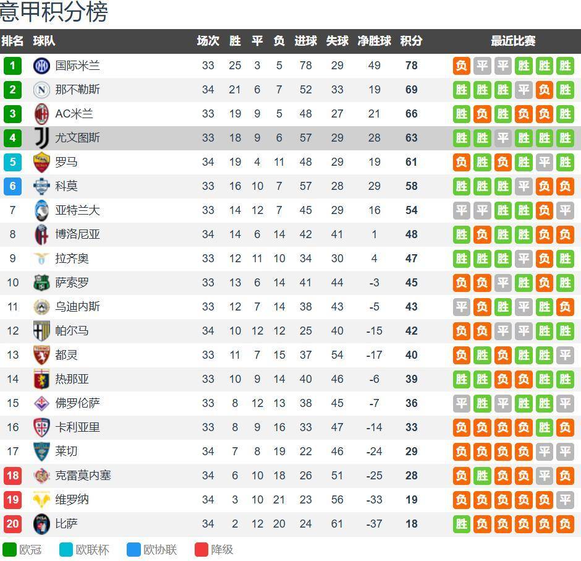Image resolution: width=581 pixels, height=561 pixels.
Task: Click the 进球 column header
Action: 306,41
